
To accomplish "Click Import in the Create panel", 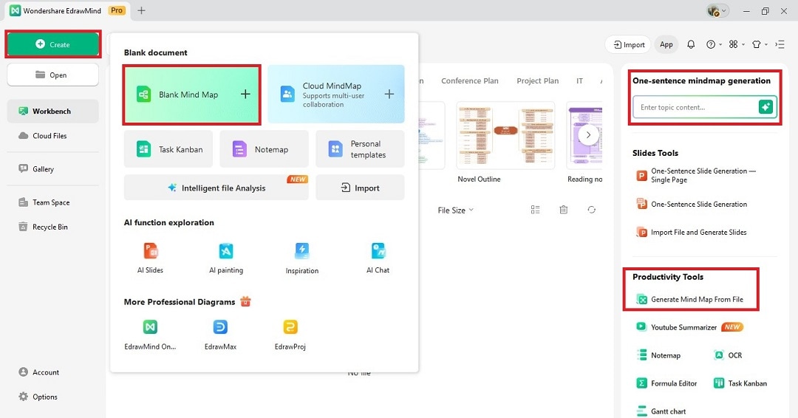I will click(360, 188).
